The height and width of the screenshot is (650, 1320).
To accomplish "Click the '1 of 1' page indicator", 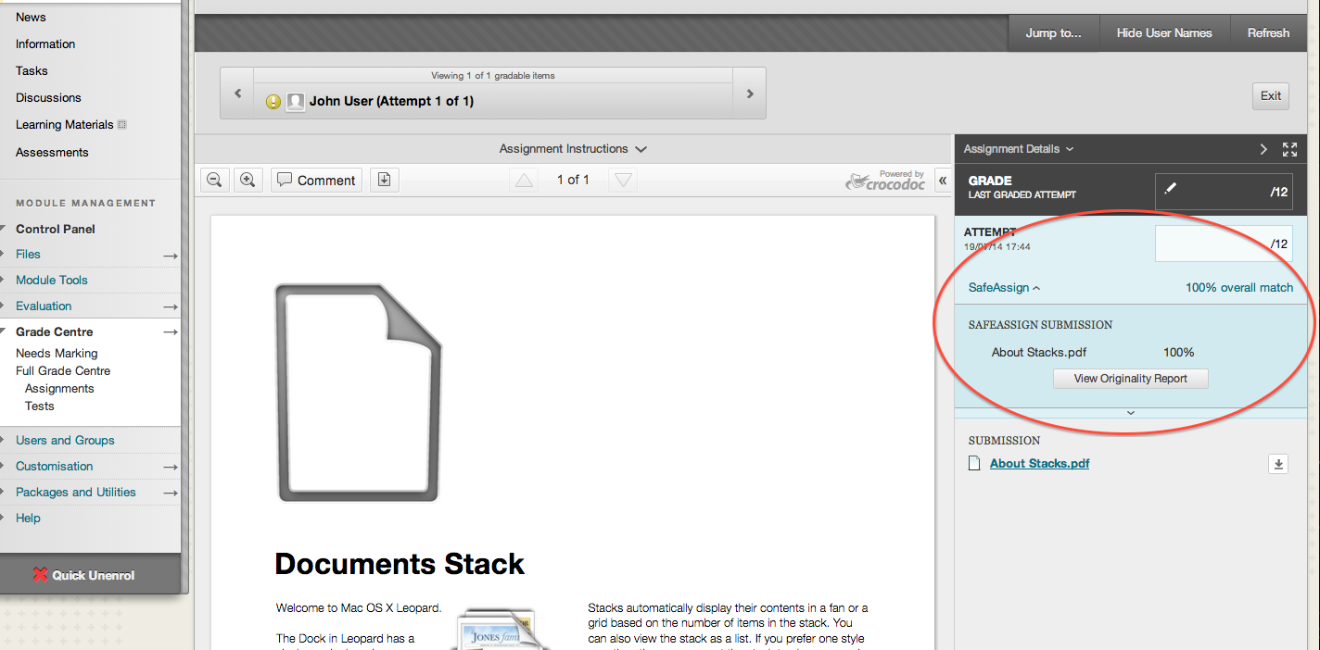I will (573, 180).
